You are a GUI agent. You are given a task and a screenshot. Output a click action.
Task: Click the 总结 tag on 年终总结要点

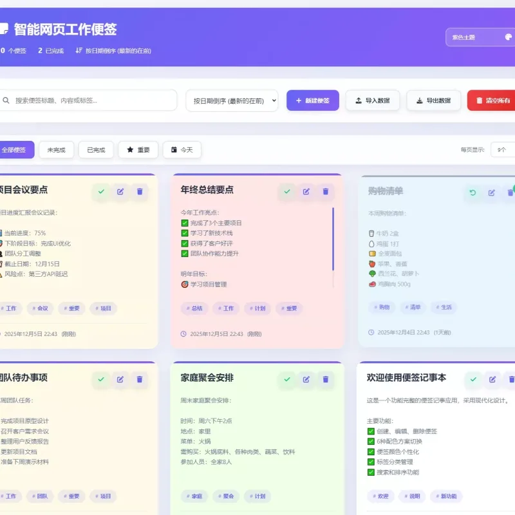point(194,308)
